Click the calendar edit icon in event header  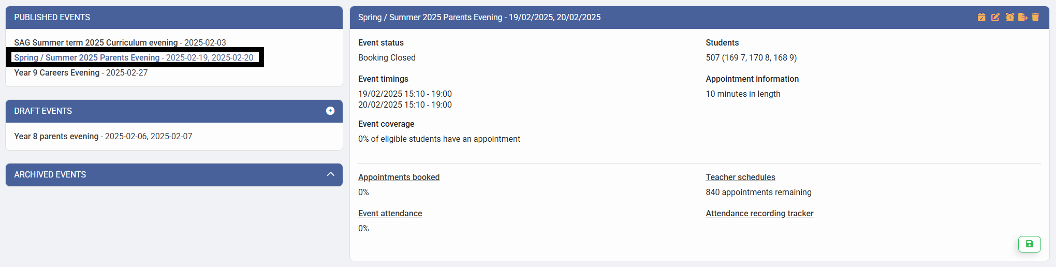tap(981, 18)
